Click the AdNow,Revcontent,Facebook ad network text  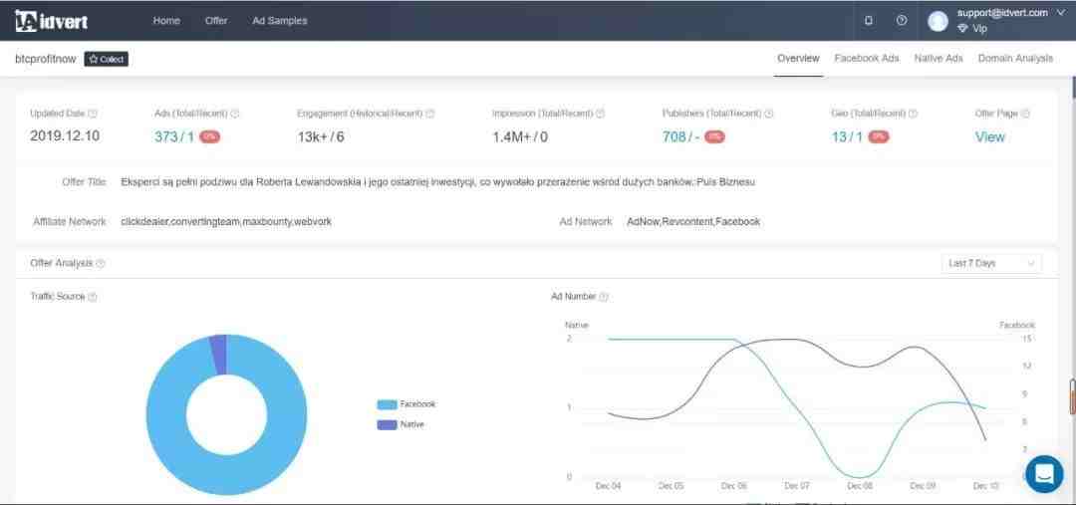[x=693, y=222]
